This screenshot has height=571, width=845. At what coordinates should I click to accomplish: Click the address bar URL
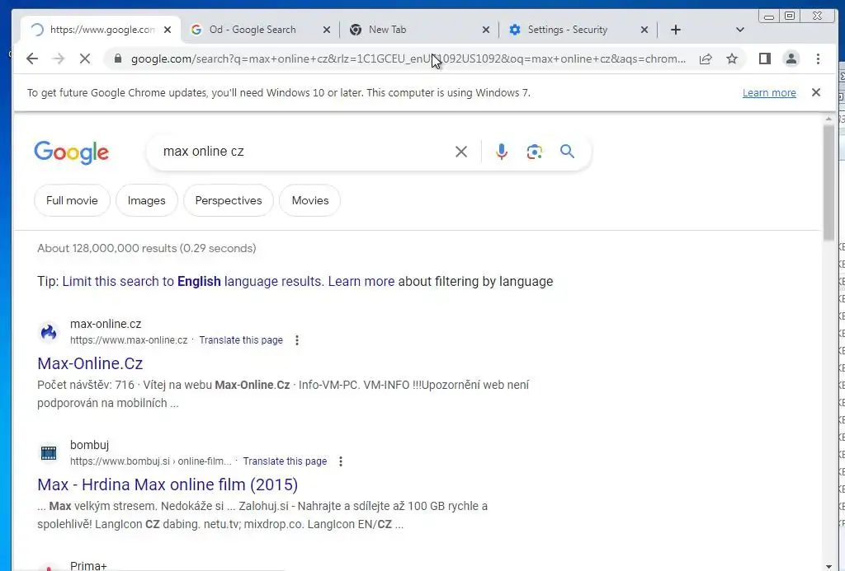tap(408, 59)
